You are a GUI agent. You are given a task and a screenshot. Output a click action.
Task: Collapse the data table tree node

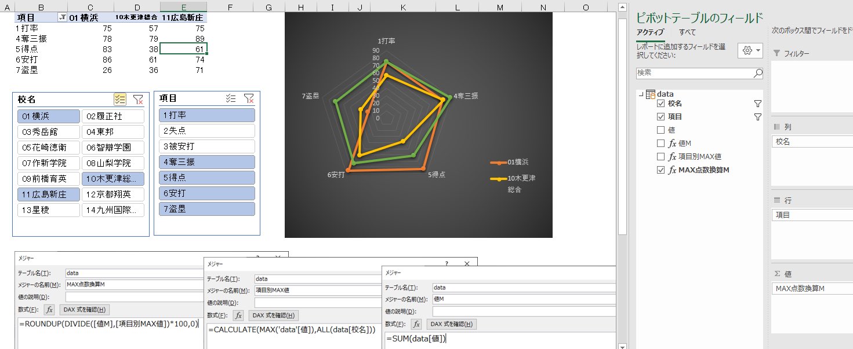640,94
